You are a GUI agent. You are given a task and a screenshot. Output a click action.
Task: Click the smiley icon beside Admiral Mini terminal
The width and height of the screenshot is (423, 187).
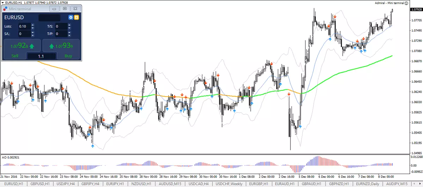(x=406, y=3)
